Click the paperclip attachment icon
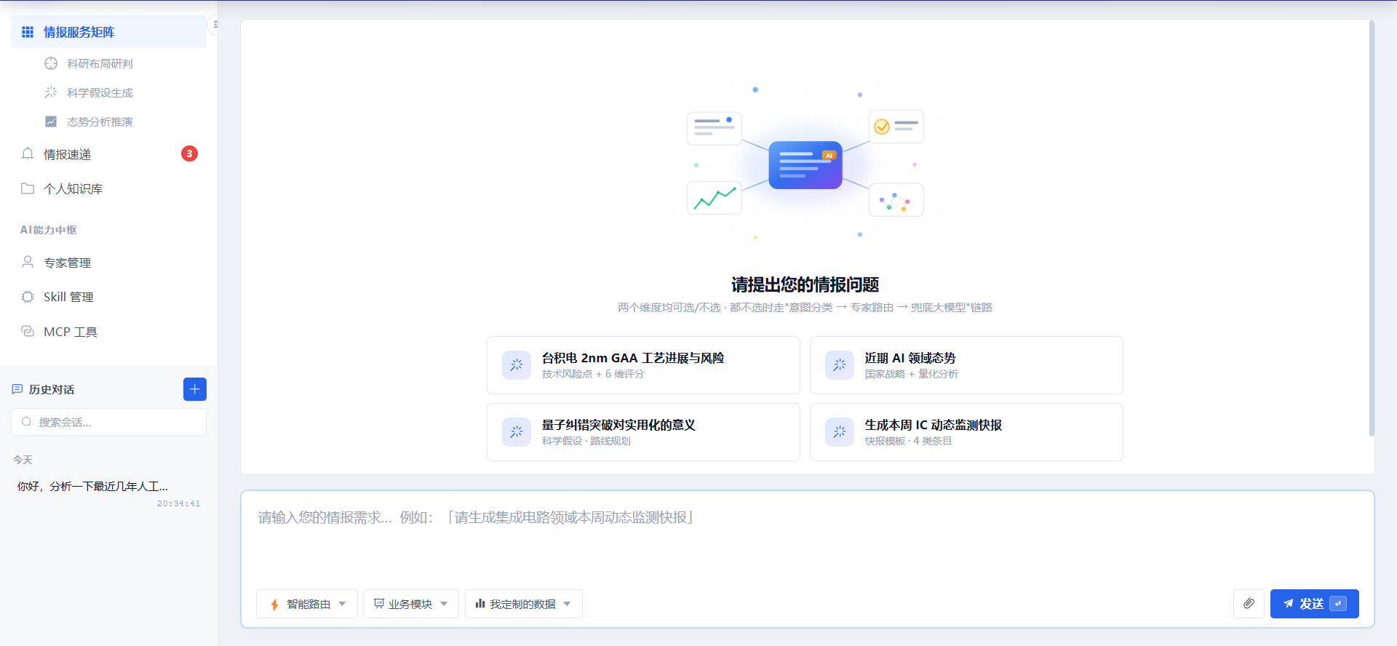This screenshot has width=1397, height=646. coord(1249,604)
